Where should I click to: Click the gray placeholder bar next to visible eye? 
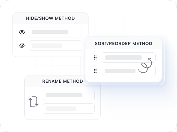(x=50, y=32)
